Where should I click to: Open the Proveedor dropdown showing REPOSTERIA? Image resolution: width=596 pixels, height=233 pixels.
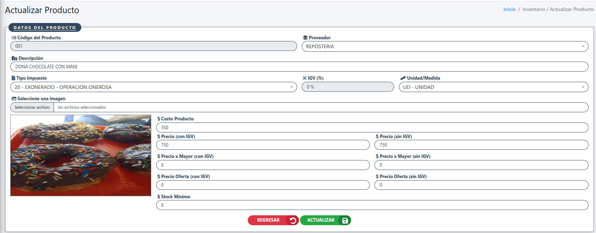445,46
